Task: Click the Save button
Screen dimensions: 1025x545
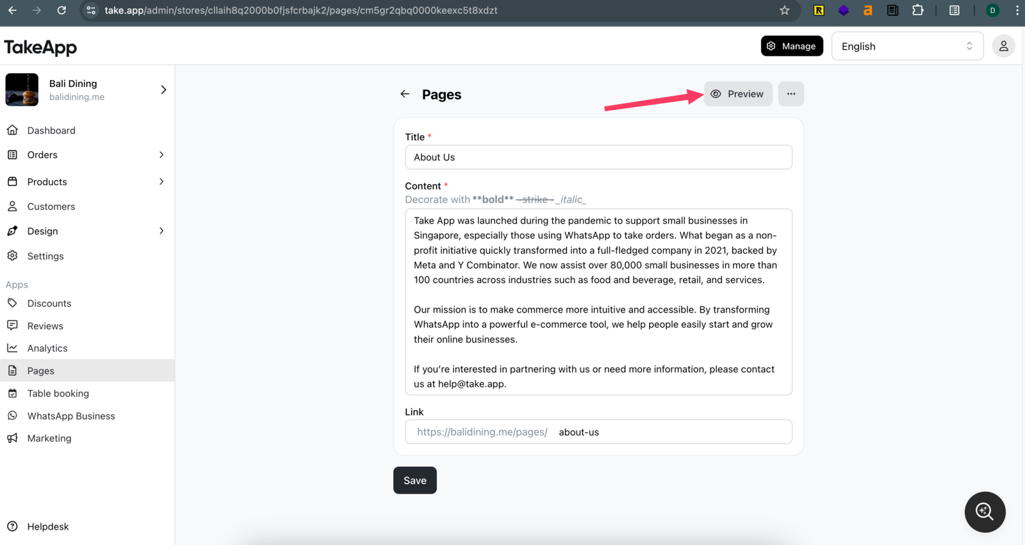Action: (414, 480)
